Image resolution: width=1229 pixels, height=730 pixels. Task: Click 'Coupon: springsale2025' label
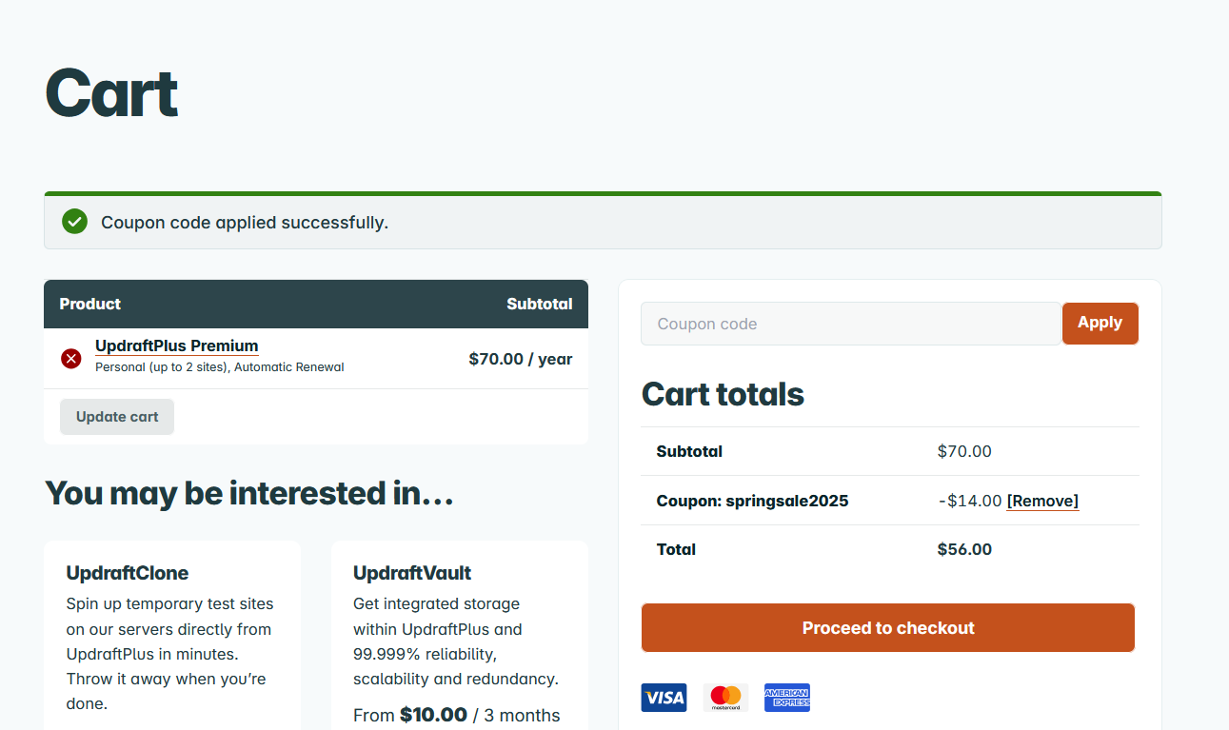pos(752,501)
